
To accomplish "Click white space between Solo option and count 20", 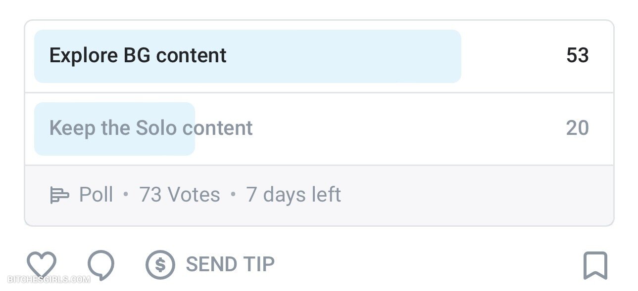I will click(x=406, y=128).
